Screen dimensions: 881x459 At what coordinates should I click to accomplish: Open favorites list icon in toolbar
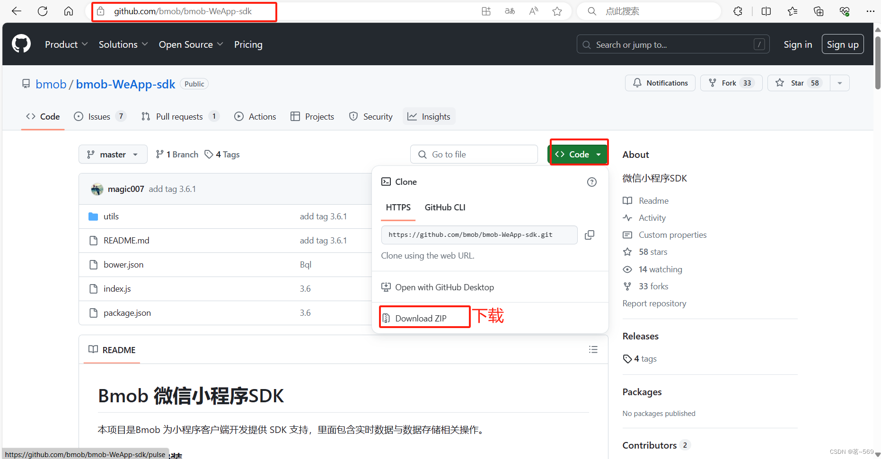793,11
